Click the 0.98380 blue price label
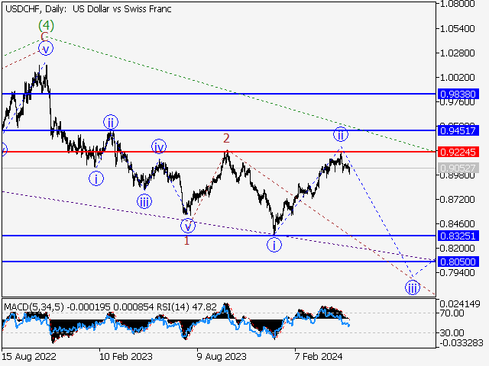The width and height of the screenshot is (489, 366). point(458,94)
